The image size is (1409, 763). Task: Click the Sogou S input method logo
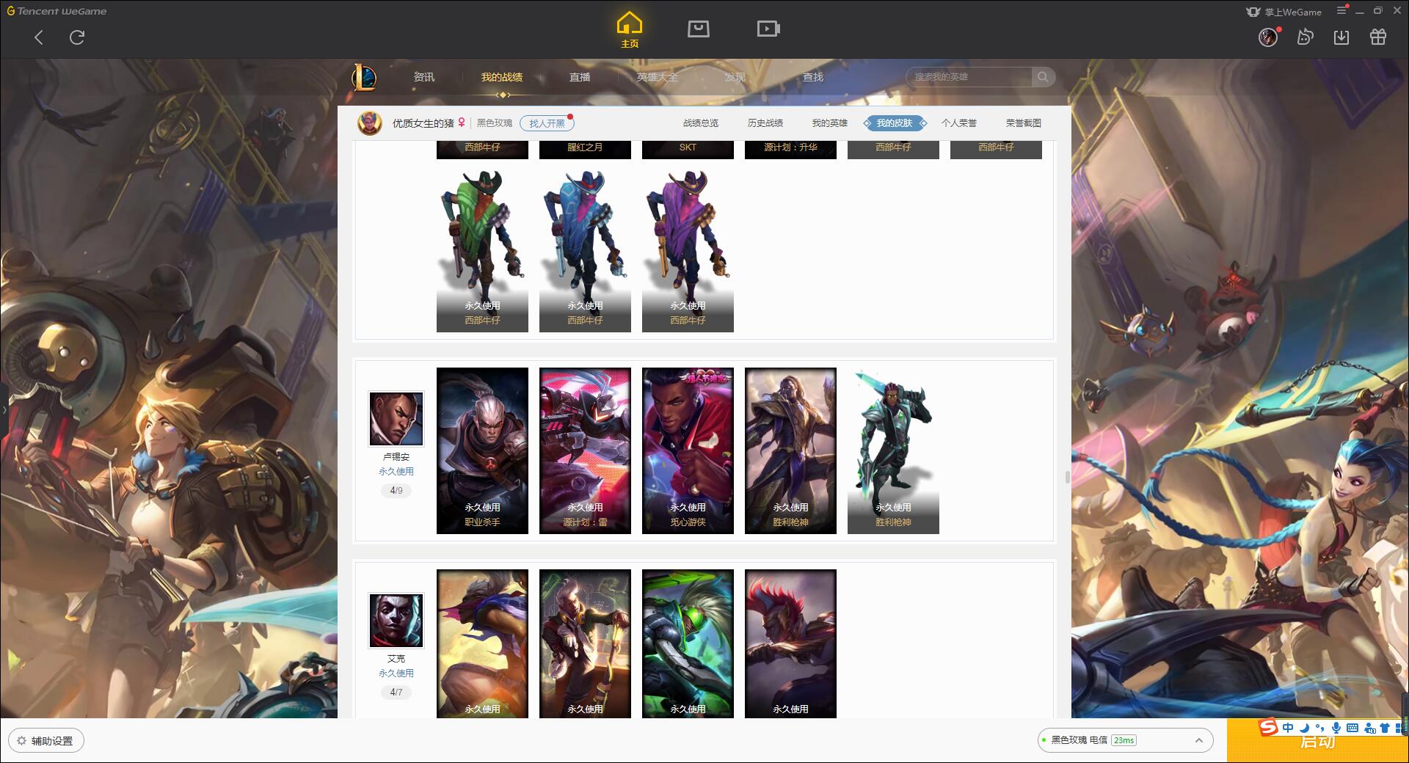[x=1268, y=727]
